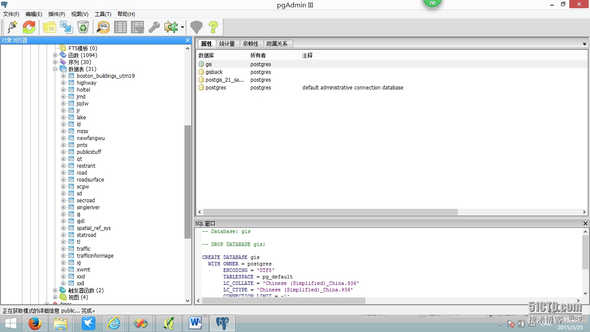Open the 工具(T) menu
The width and height of the screenshot is (590, 332).
pyautogui.click(x=103, y=14)
